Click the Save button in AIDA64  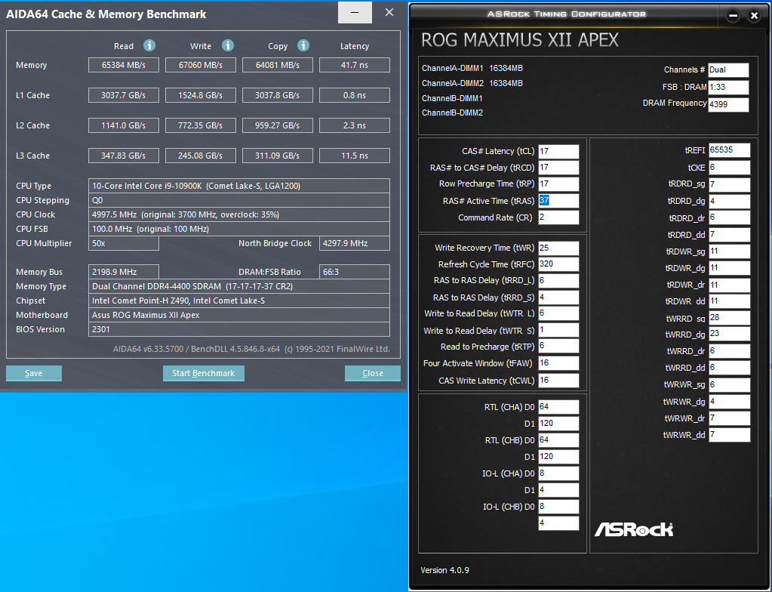coord(34,373)
